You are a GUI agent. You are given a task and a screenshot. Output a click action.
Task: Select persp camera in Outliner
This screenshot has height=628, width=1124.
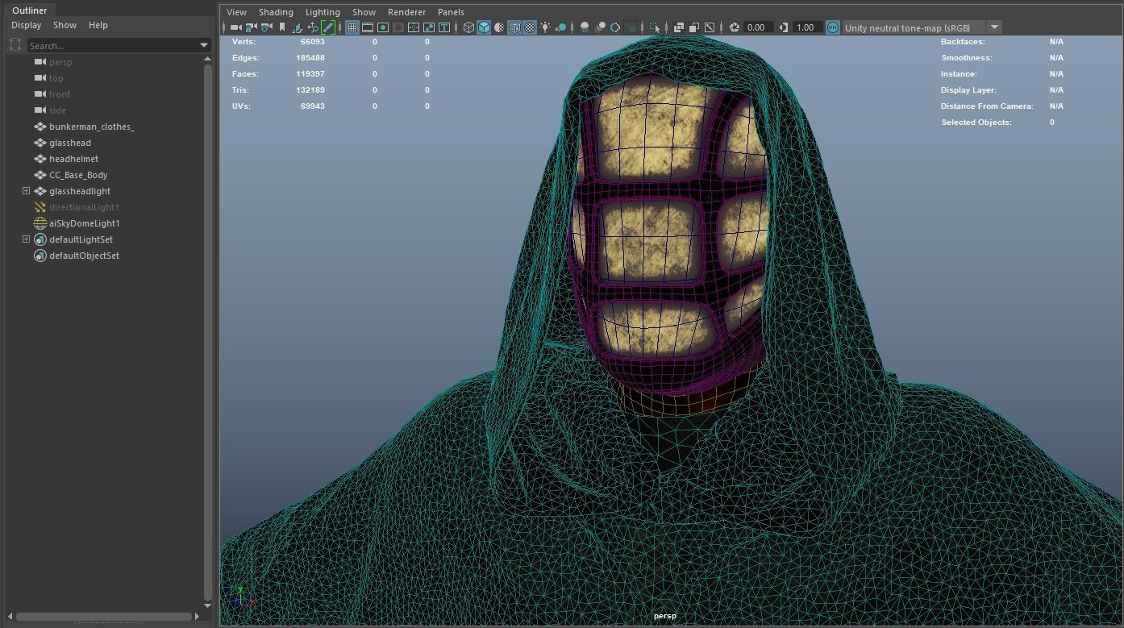click(x=60, y=62)
